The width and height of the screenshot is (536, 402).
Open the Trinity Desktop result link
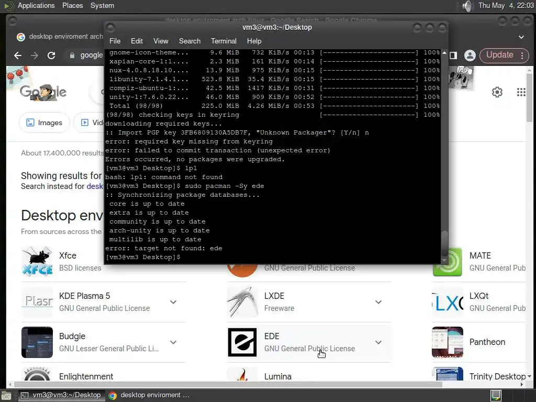[497, 376]
